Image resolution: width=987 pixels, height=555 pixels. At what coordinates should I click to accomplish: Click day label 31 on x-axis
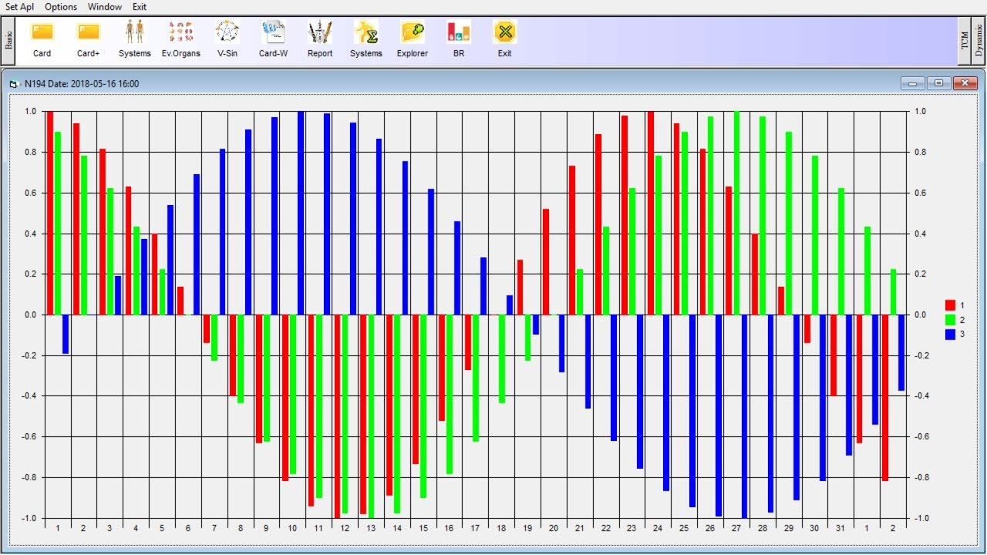tap(840, 528)
